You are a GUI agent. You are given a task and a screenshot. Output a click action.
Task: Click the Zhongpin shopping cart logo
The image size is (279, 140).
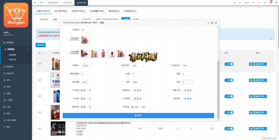16,15
